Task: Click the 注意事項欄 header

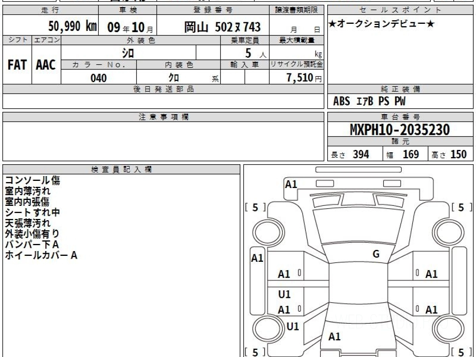Action: click(x=163, y=117)
